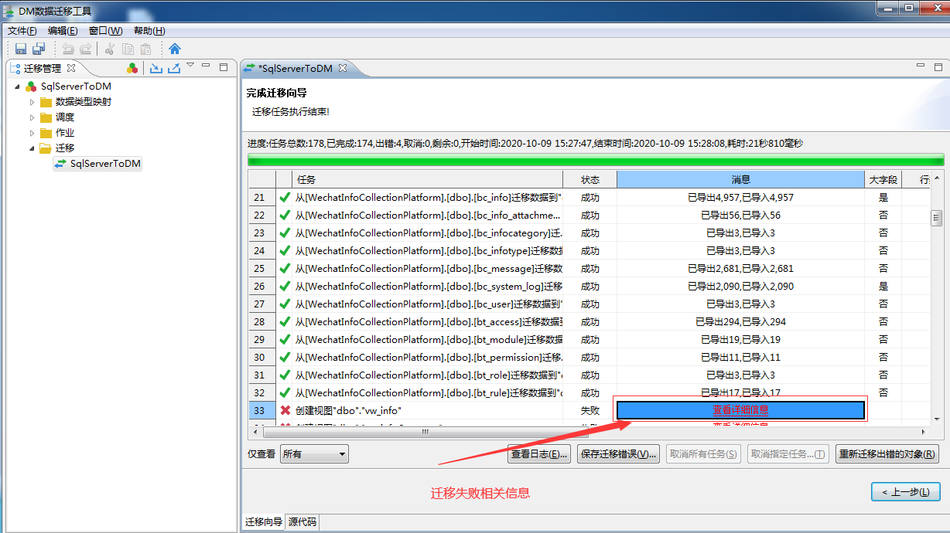Viewport: 950px width, 533px height.
Task: Click the 上一步 button
Action: tap(904, 491)
